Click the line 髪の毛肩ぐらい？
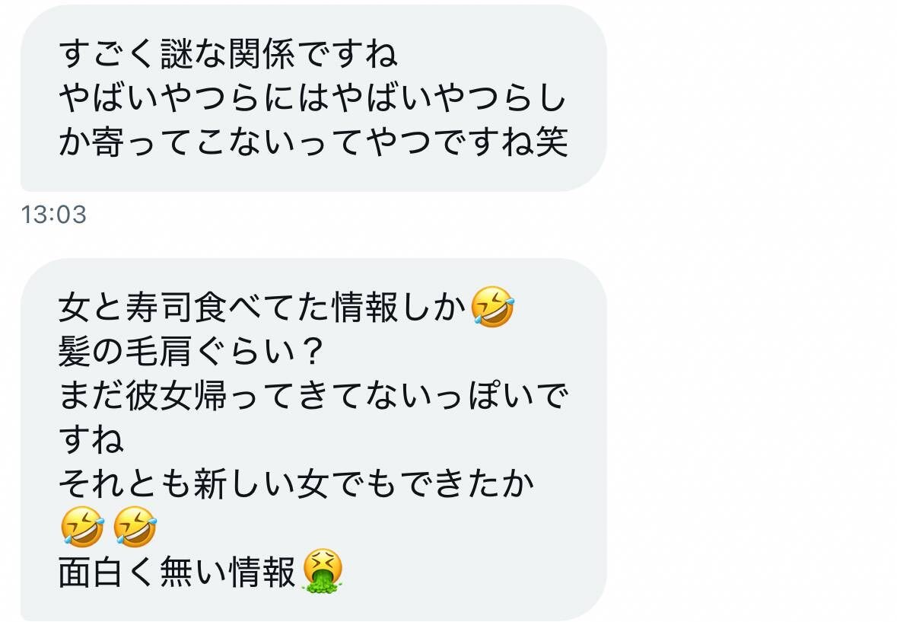Viewport: 897px width, 622px height. pyautogui.click(x=192, y=351)
